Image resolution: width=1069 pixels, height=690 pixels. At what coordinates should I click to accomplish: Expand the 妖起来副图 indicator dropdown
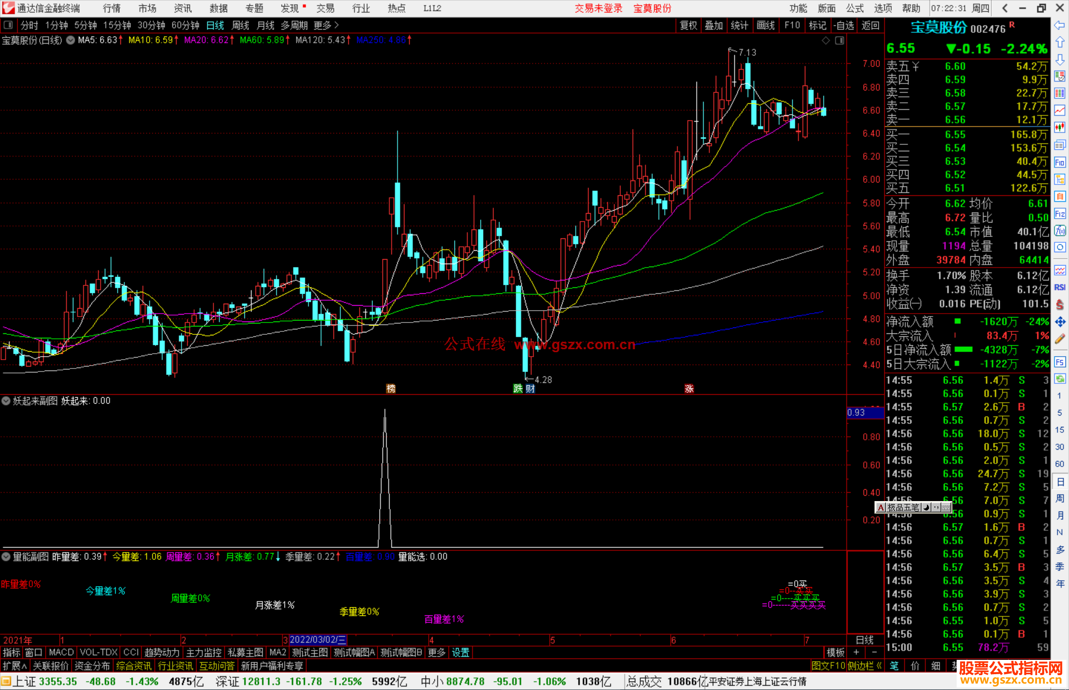coord(6,401)
